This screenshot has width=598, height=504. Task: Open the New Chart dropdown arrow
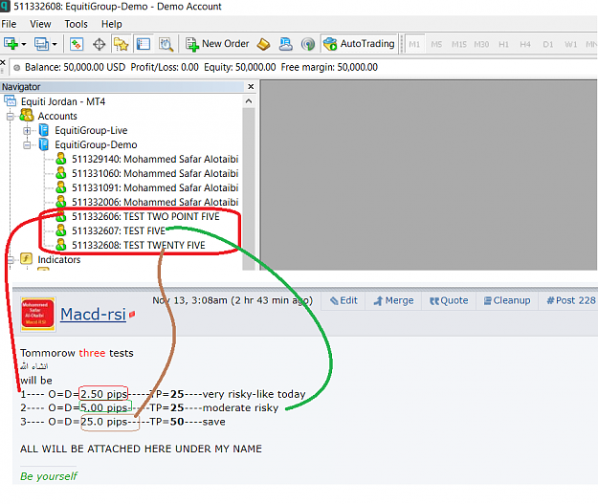tap(24, 44)
